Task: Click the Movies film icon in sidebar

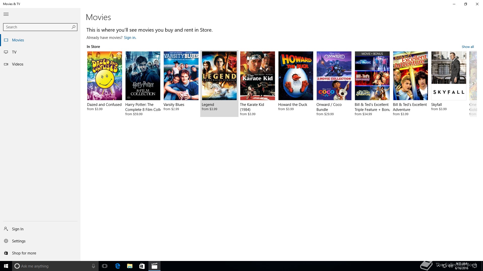Action: pos(6,40)
